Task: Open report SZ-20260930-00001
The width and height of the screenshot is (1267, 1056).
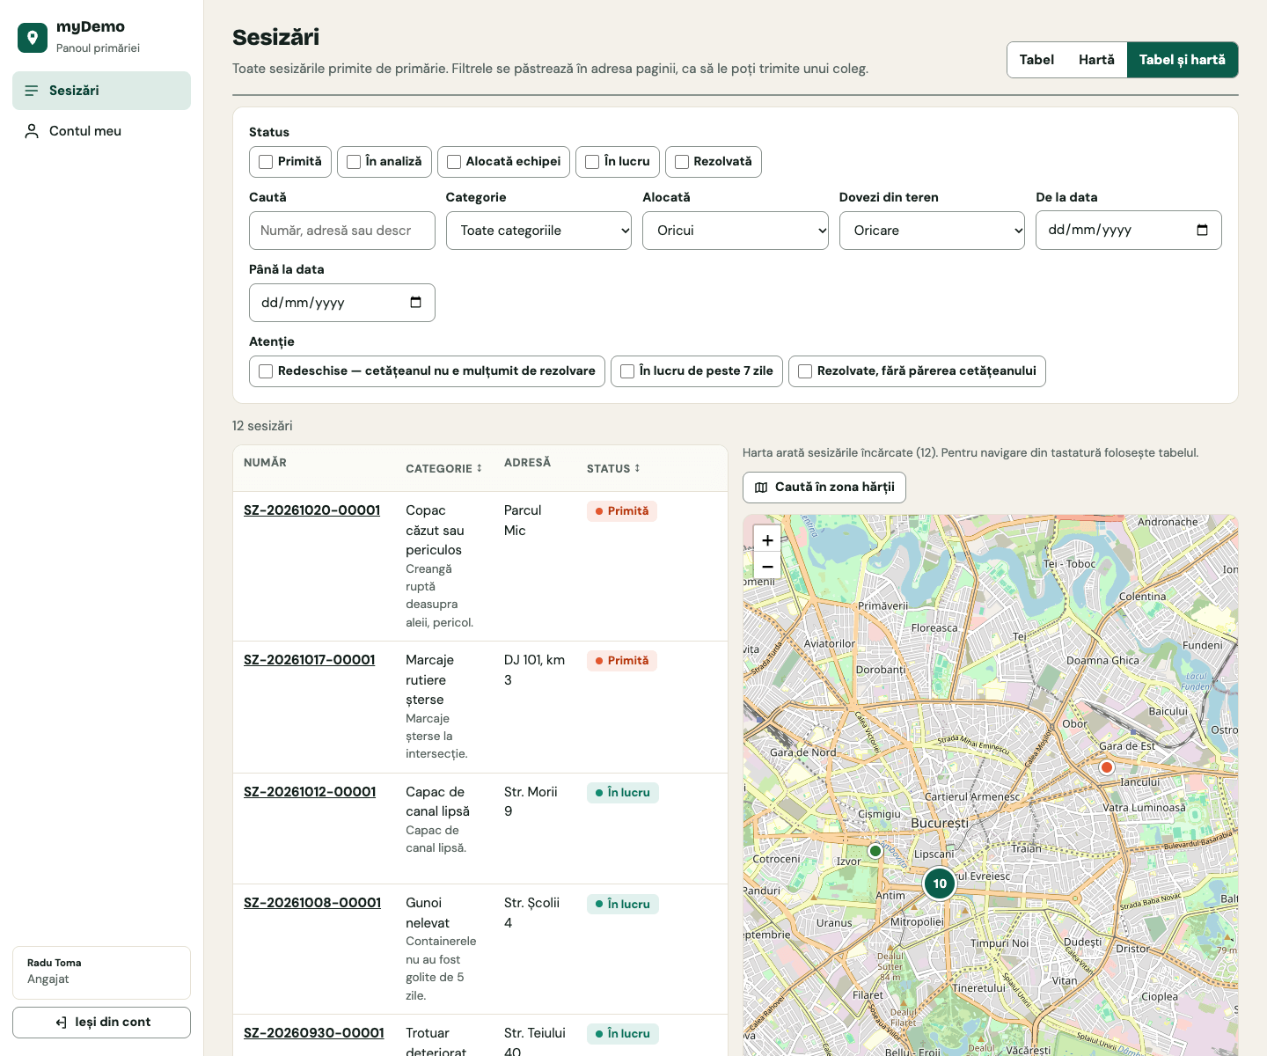Action: 314,1033
